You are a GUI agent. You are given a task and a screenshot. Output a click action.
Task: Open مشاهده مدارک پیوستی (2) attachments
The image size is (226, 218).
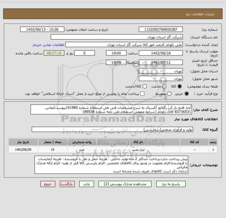(125, 184)
